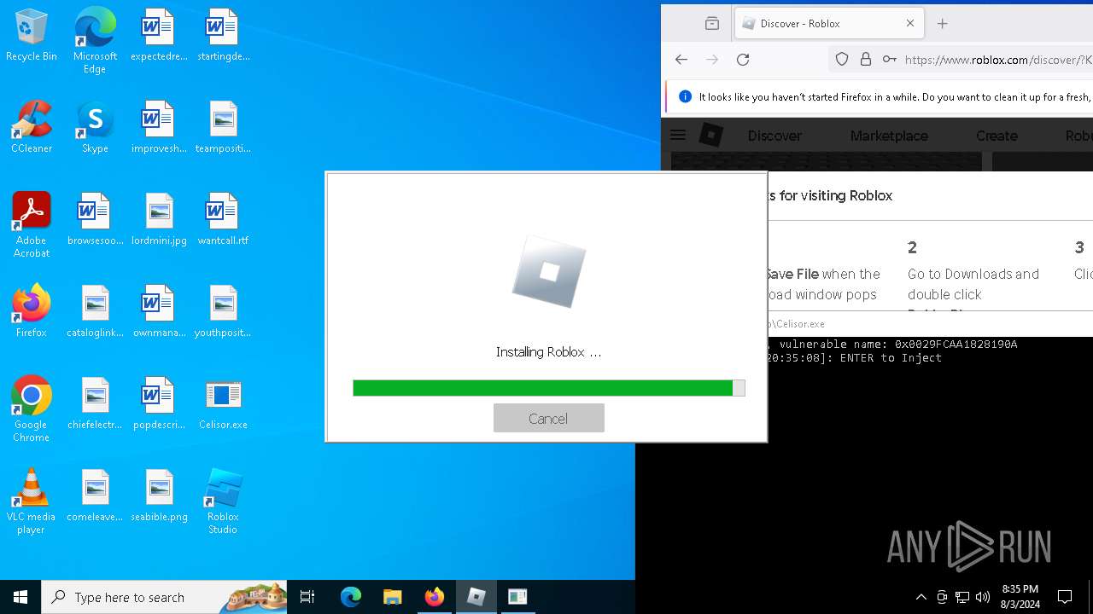
Task: Reload the Roblox page in Firefox
Action: pos(743,59)
